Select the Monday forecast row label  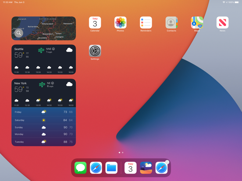pos(19,134)
